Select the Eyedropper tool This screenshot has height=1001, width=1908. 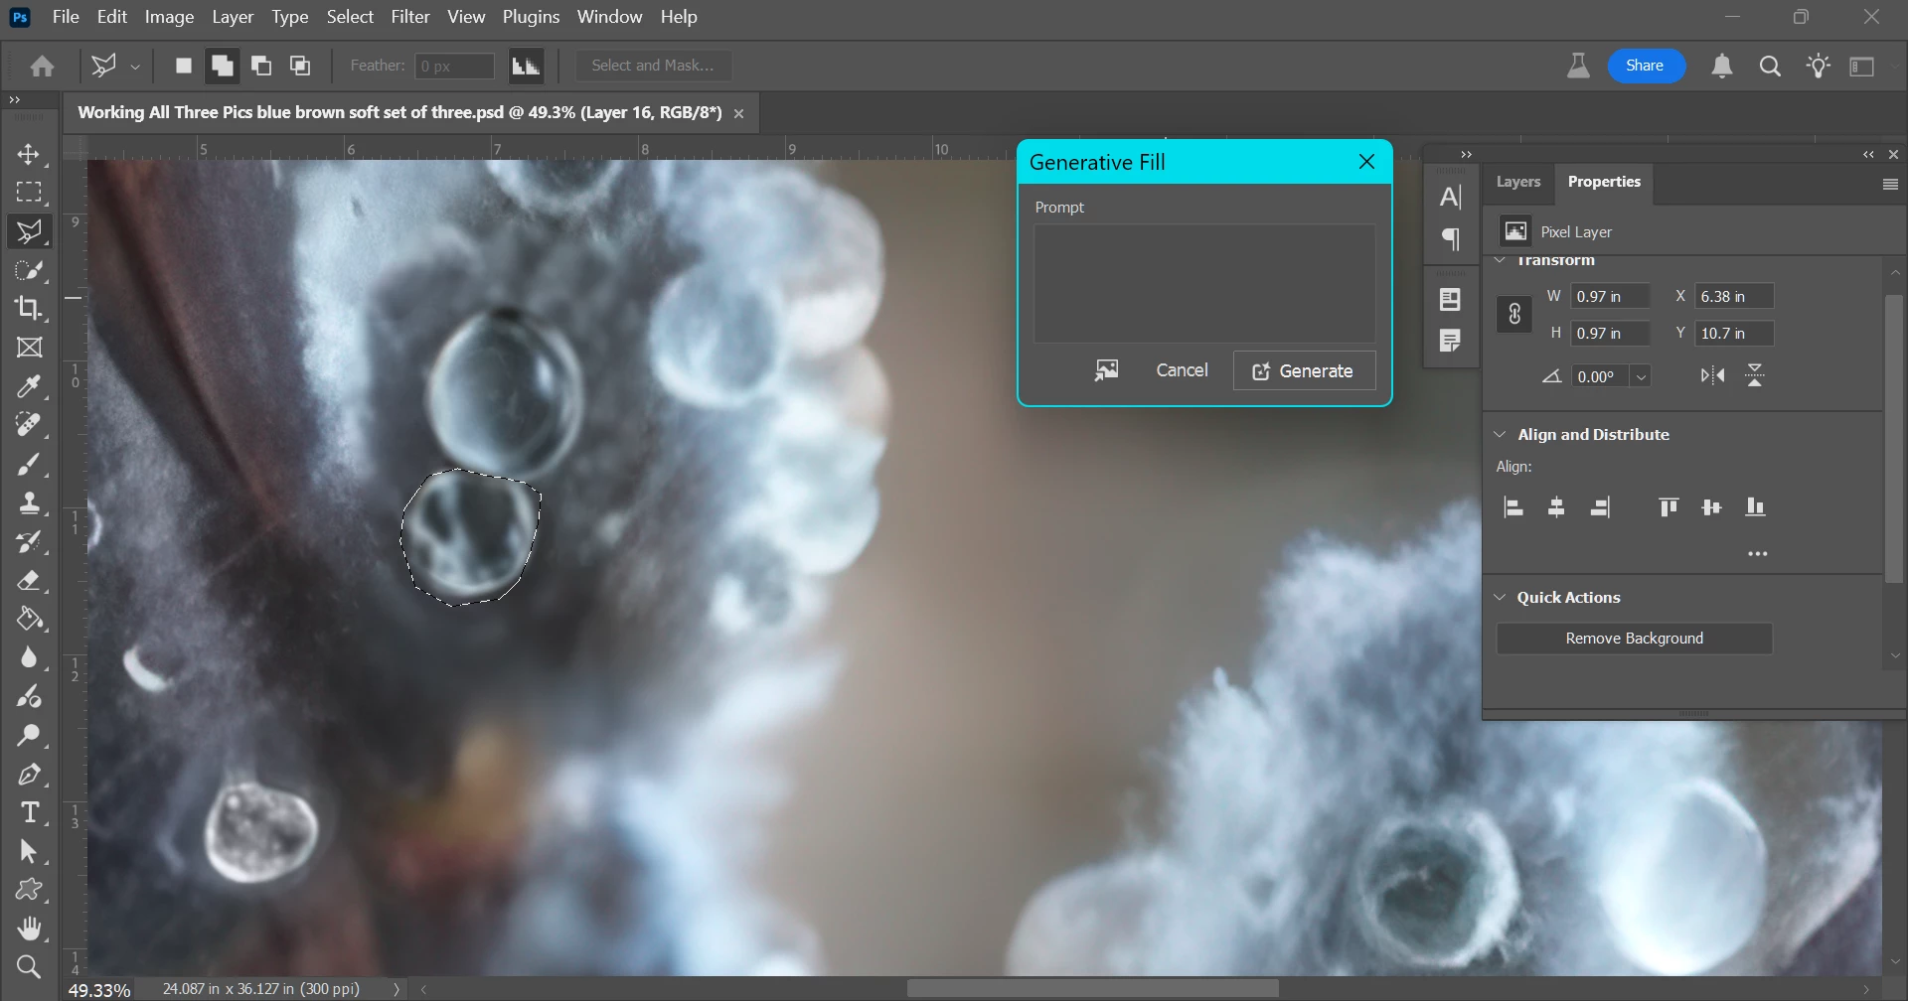coord(29,386)
